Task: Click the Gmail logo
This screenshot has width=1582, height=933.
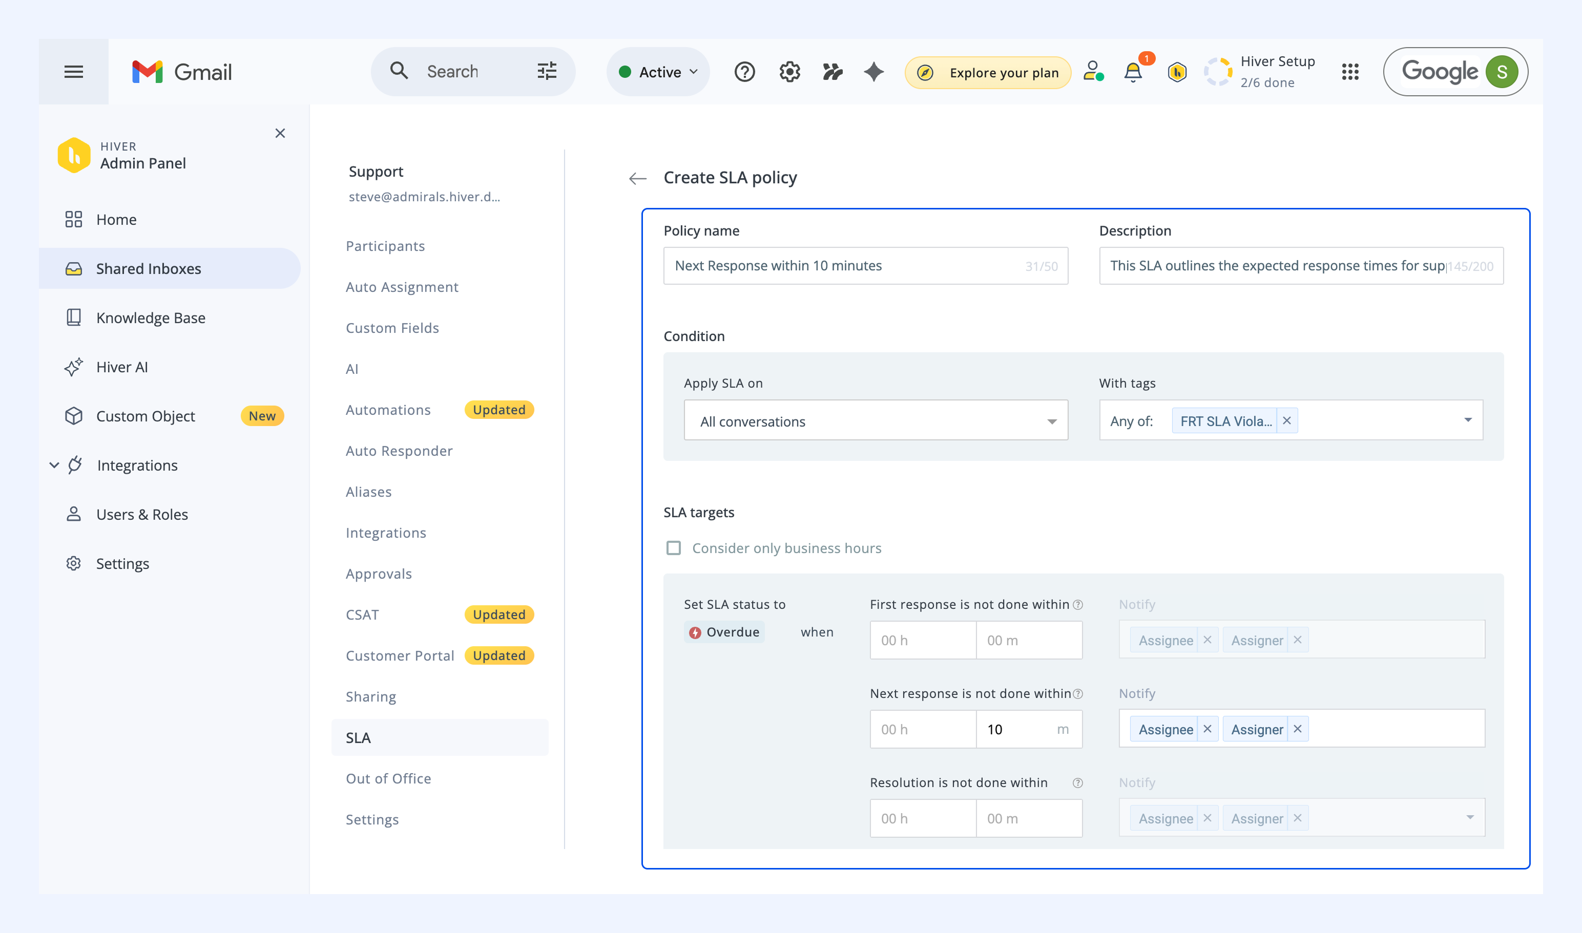Action: pos(182,72)
